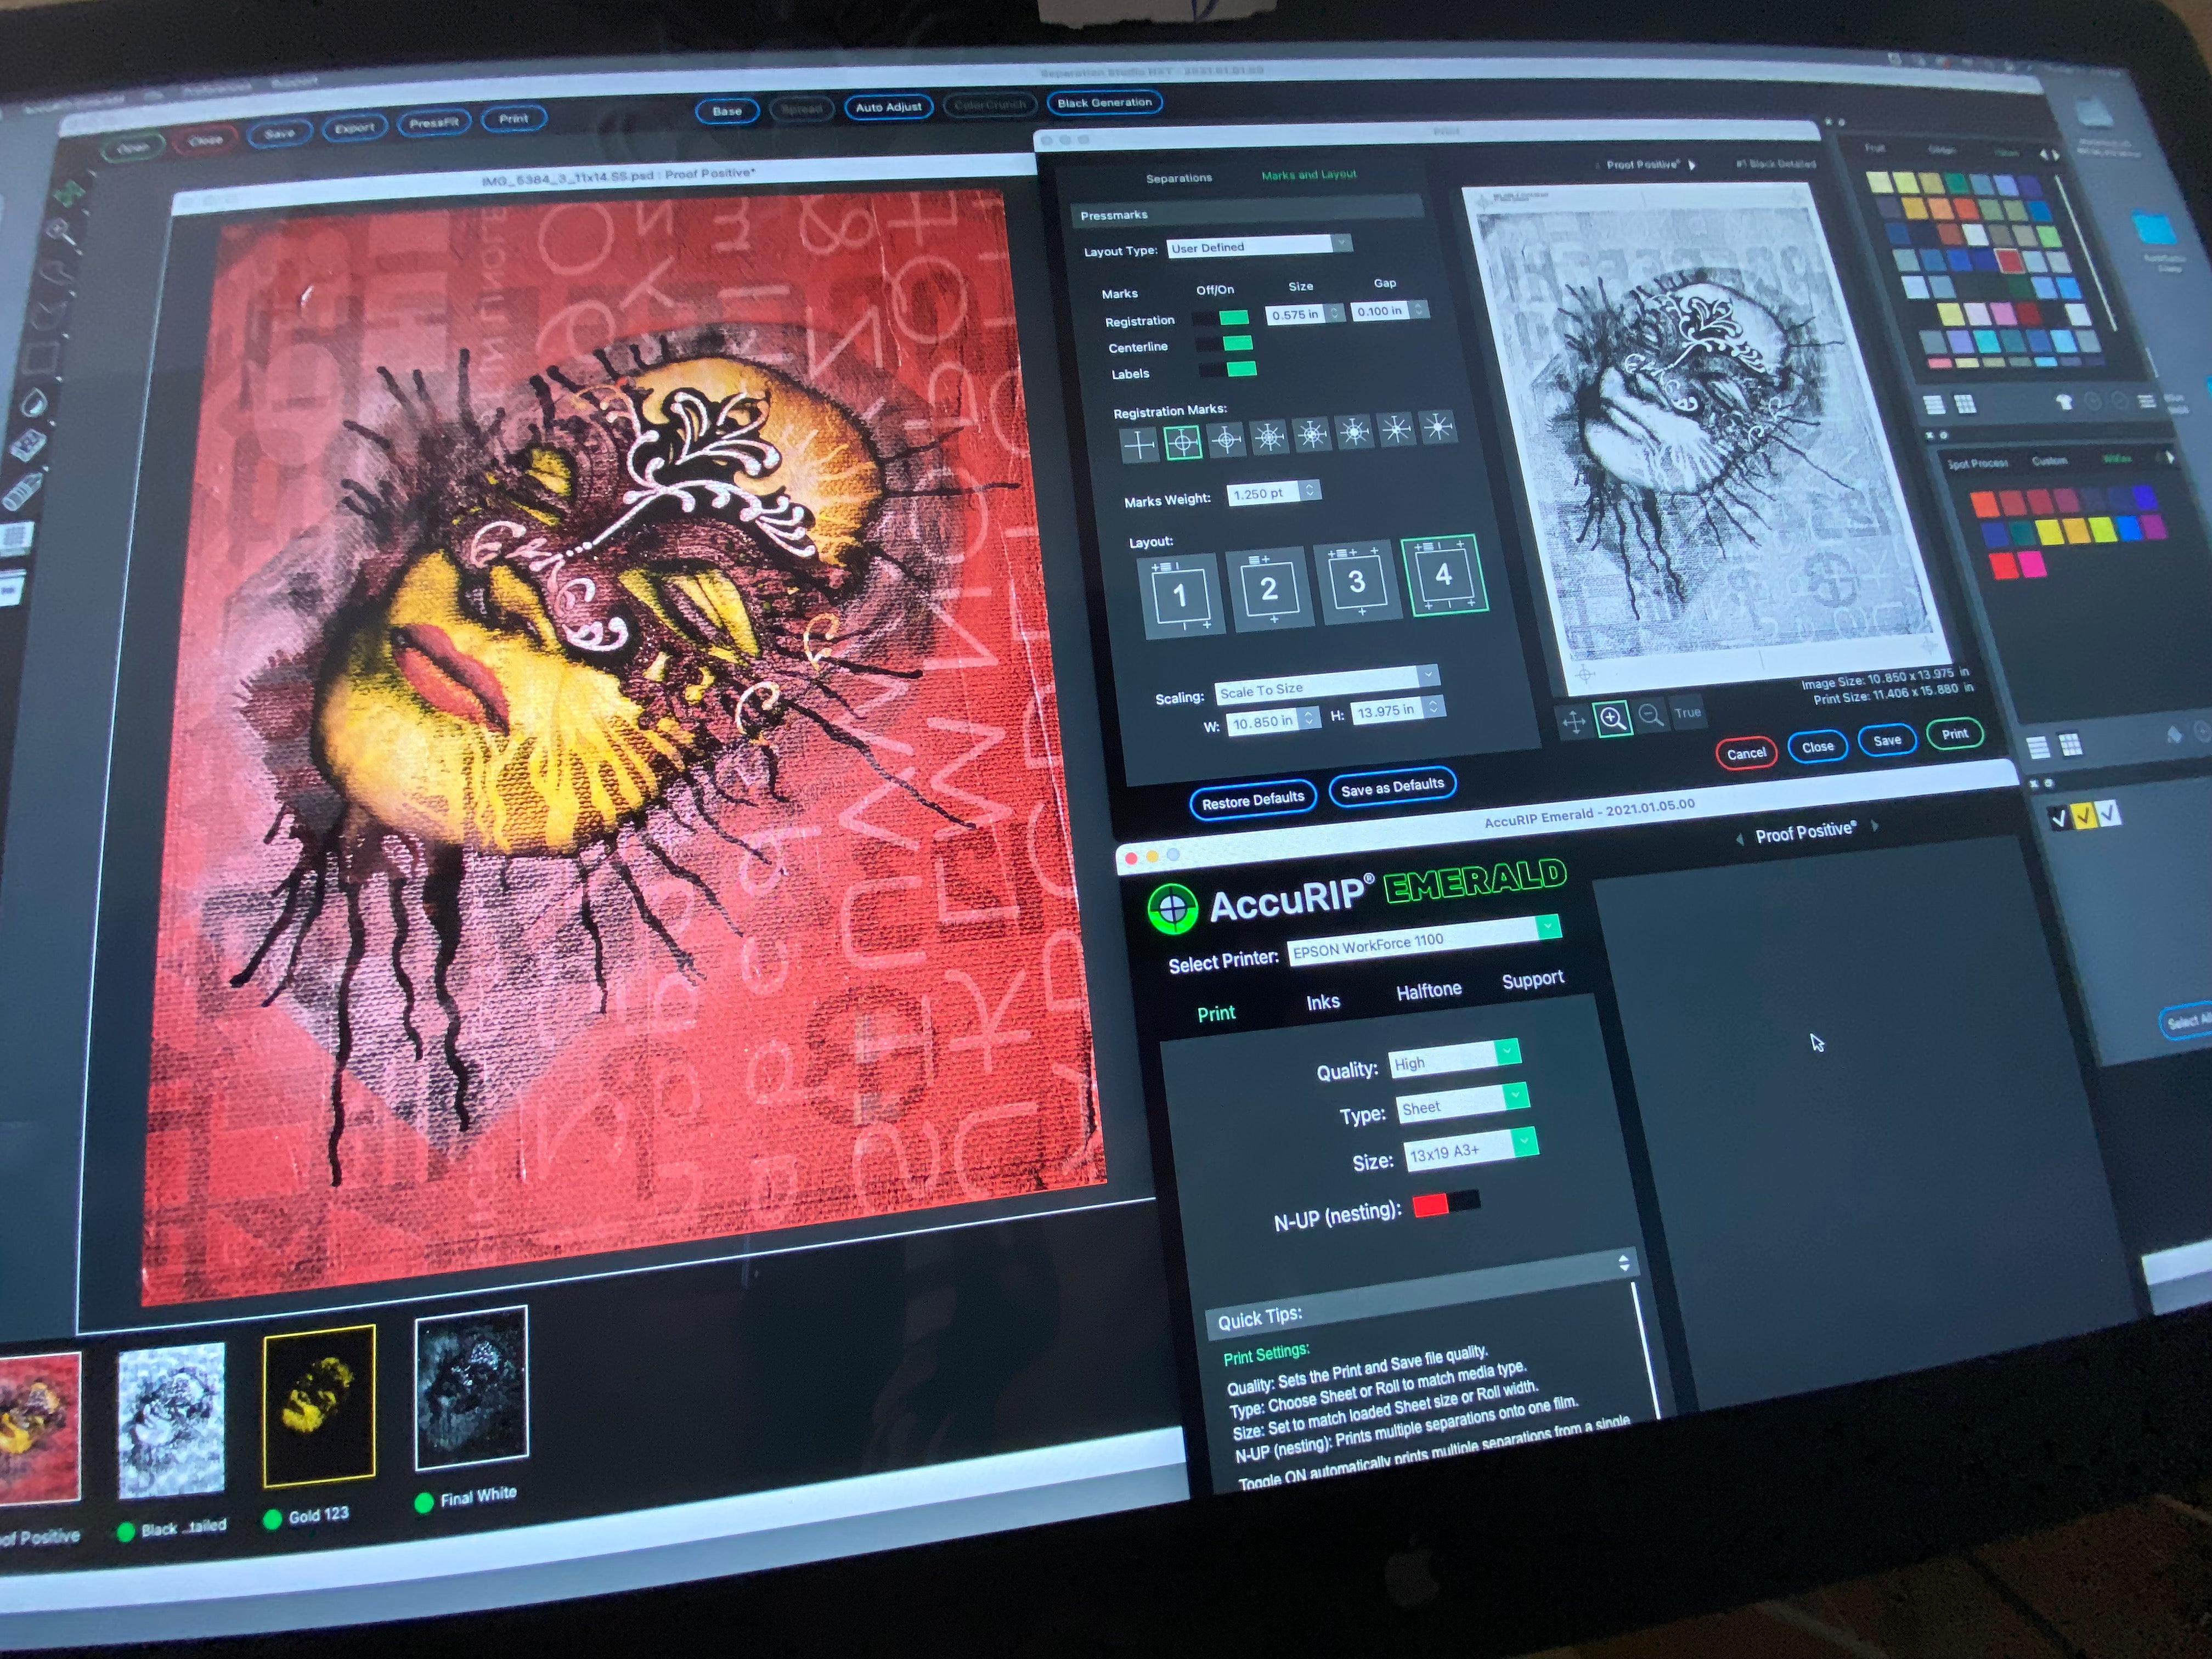
Task: Switch to Marks and Layout tab
Action: pyautogui.click(x=1309, y=174)
